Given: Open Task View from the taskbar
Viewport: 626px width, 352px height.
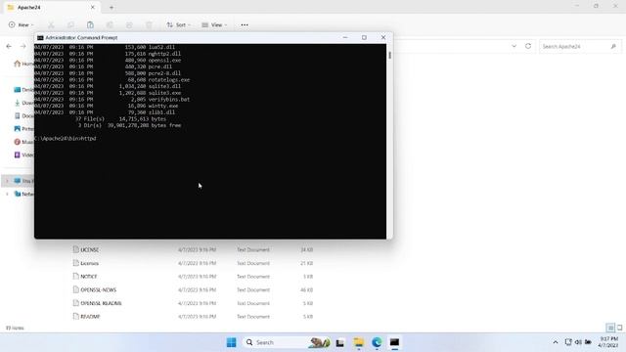Looking at the screenshot, I should click(340, 342).
